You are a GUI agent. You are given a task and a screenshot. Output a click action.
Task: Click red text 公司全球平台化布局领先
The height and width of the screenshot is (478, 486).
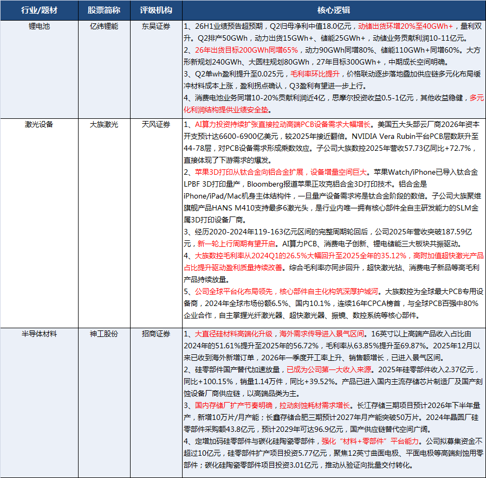coord(234,291)
